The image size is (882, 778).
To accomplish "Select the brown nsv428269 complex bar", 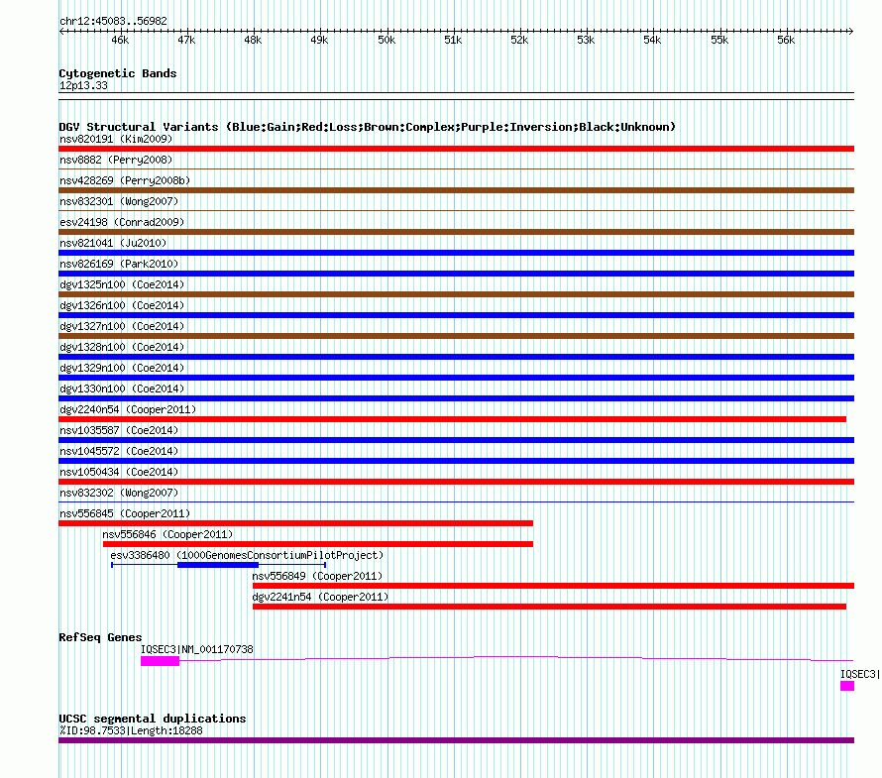I will click(x=456, y=190).
